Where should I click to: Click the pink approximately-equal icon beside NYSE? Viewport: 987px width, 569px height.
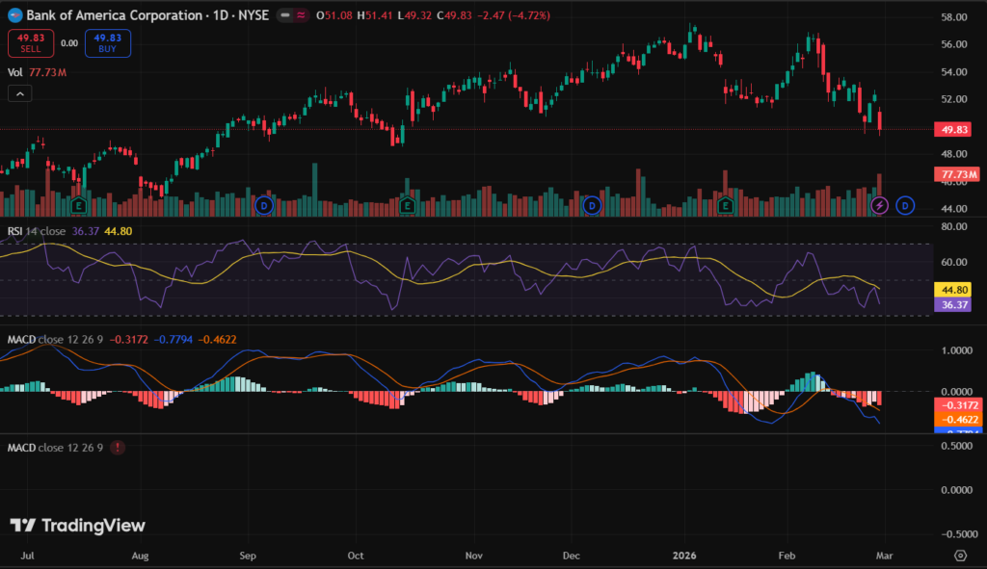pyautogui.click(x=302, y=16)
